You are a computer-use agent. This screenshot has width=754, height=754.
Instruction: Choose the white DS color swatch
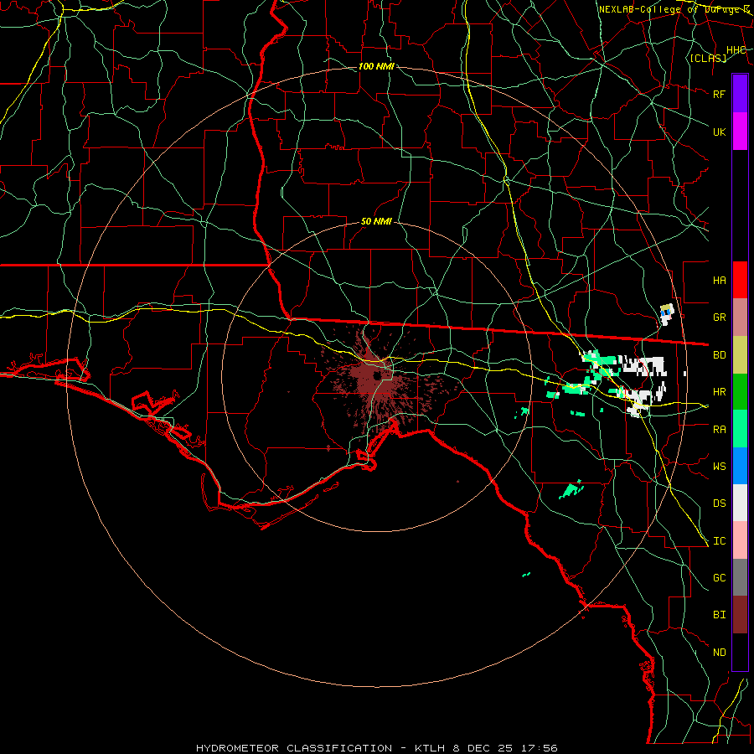click(x=740, y=503)
